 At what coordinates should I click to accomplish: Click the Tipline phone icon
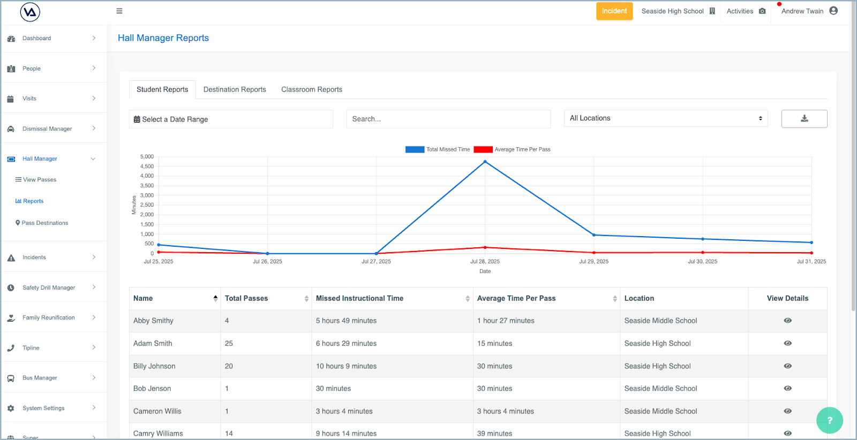click(11, 348)
